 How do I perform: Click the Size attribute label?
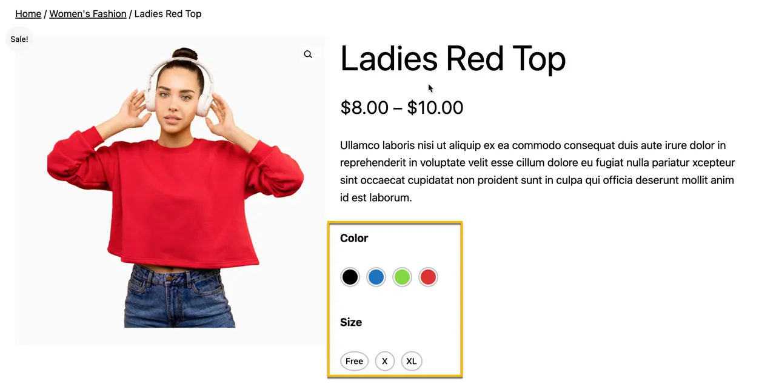click(351, 322)
